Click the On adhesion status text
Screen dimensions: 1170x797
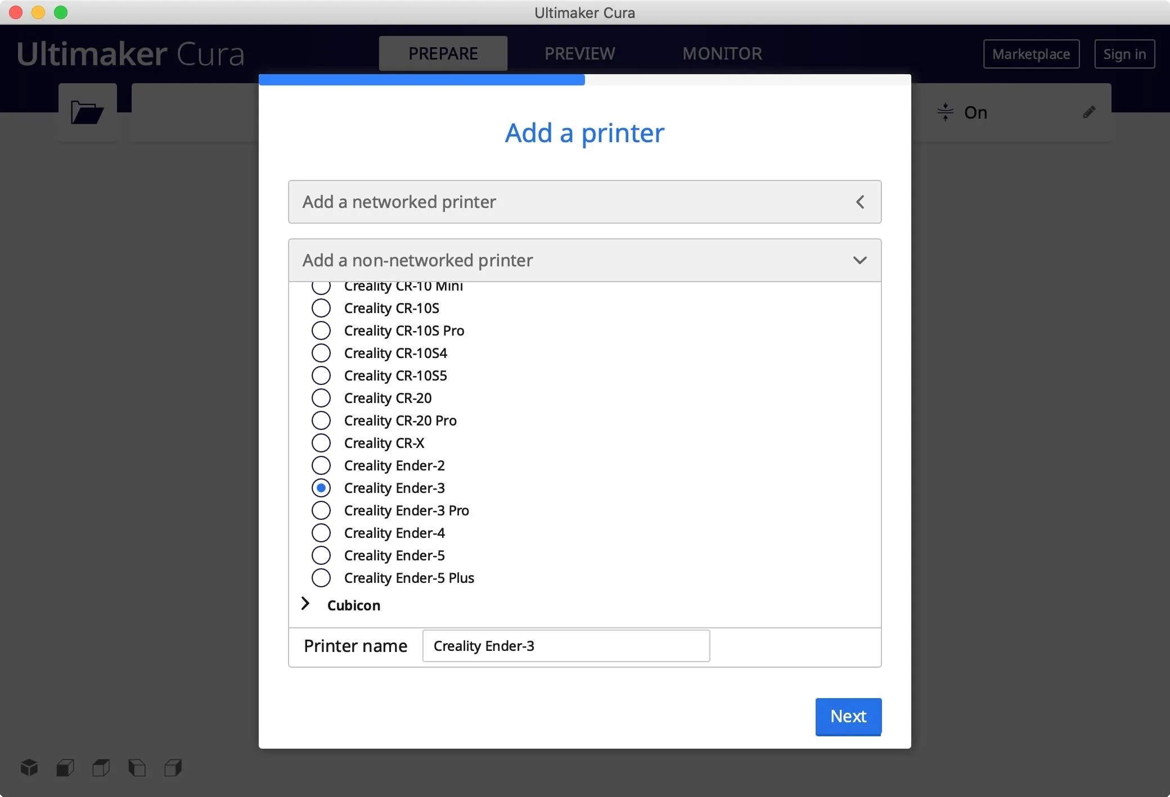click(x=975, y=112)
